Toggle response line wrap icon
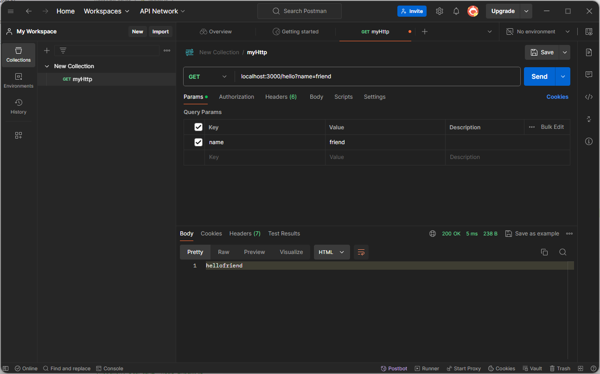Image resolution: width=600 pixels, height=374 pixels. (x=361, y=252)
